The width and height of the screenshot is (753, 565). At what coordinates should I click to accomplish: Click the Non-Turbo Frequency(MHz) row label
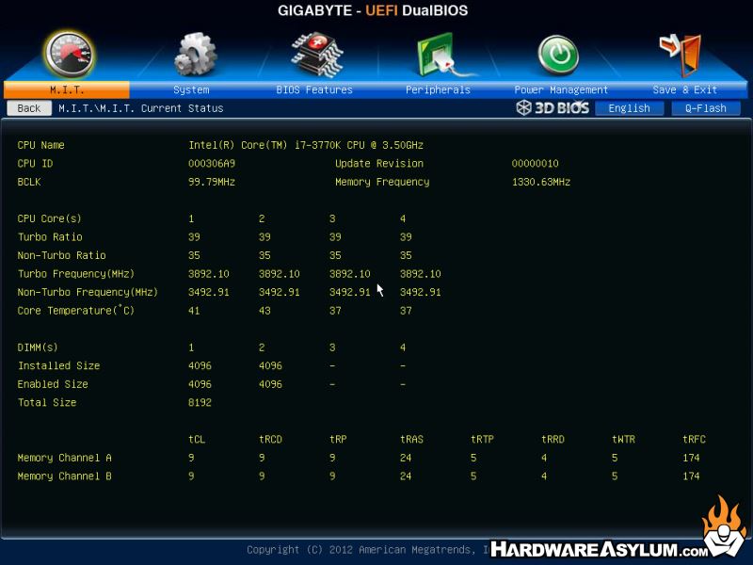point(88,292)
